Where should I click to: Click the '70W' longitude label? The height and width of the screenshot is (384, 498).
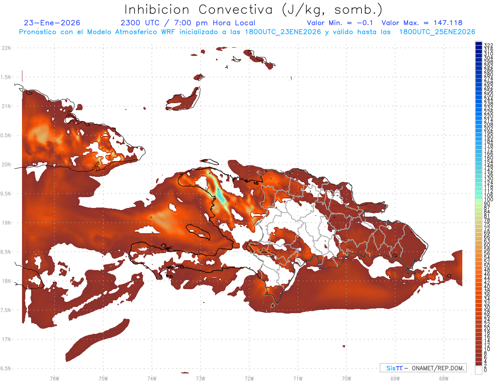click(346, 378)
